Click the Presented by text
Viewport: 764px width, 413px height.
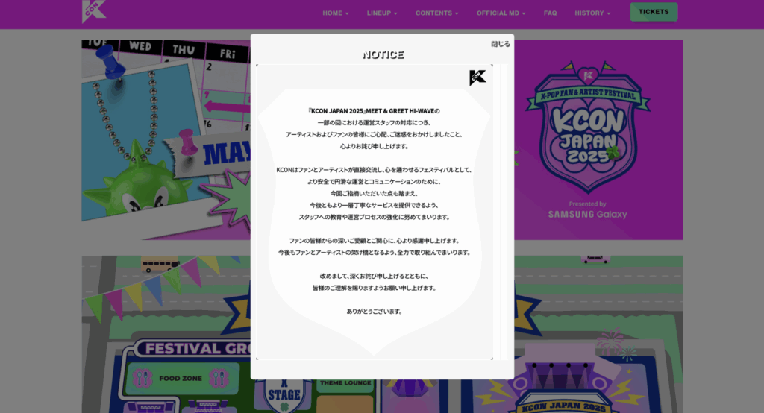pos(588,204)
